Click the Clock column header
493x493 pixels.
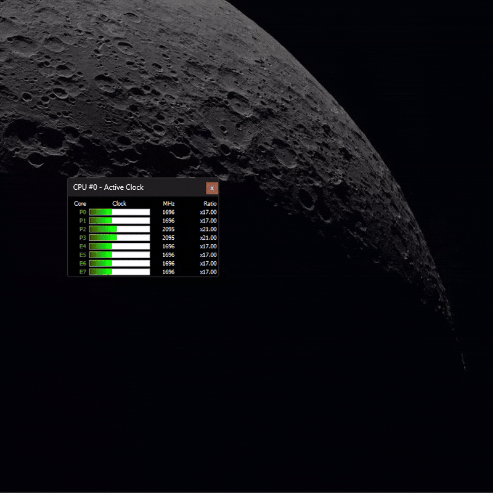coord(119,204)
